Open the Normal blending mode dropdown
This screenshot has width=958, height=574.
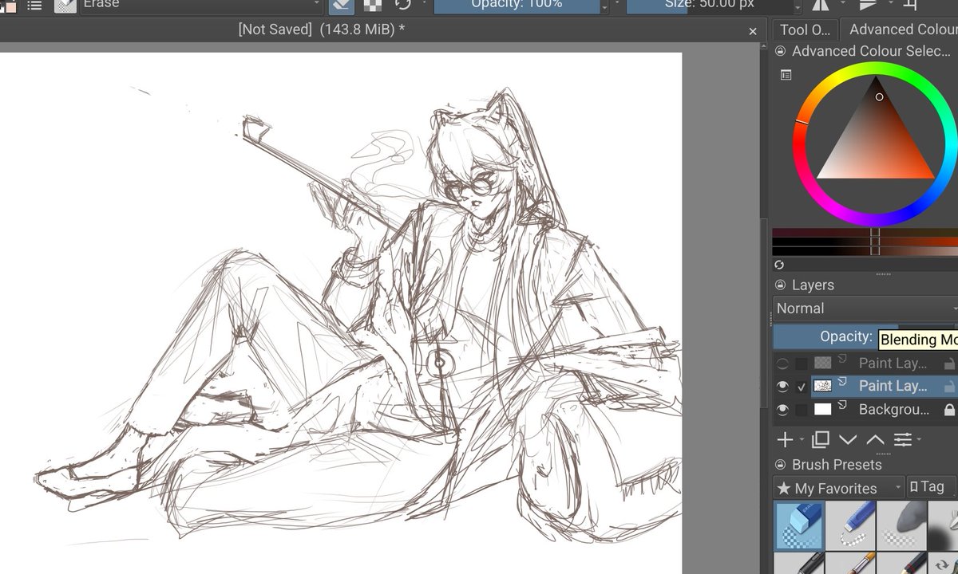tap(862, 309)
